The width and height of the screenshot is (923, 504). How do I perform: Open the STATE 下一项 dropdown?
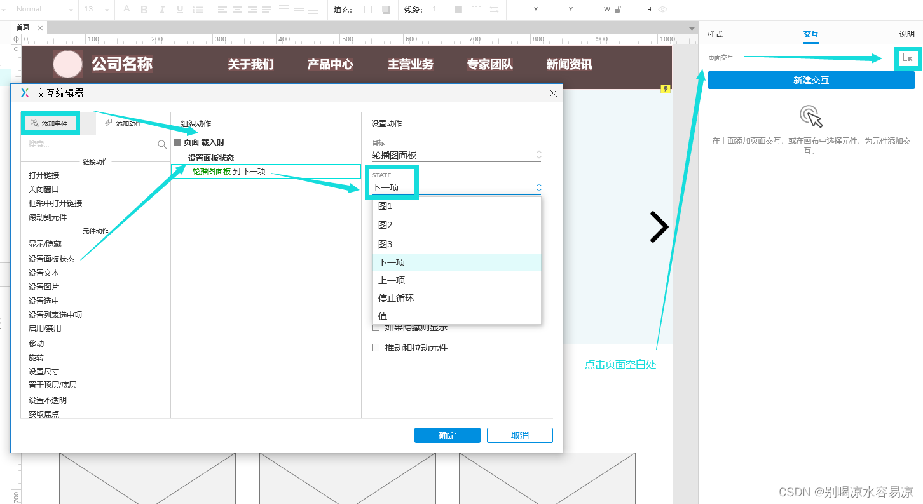coord(456,187)
